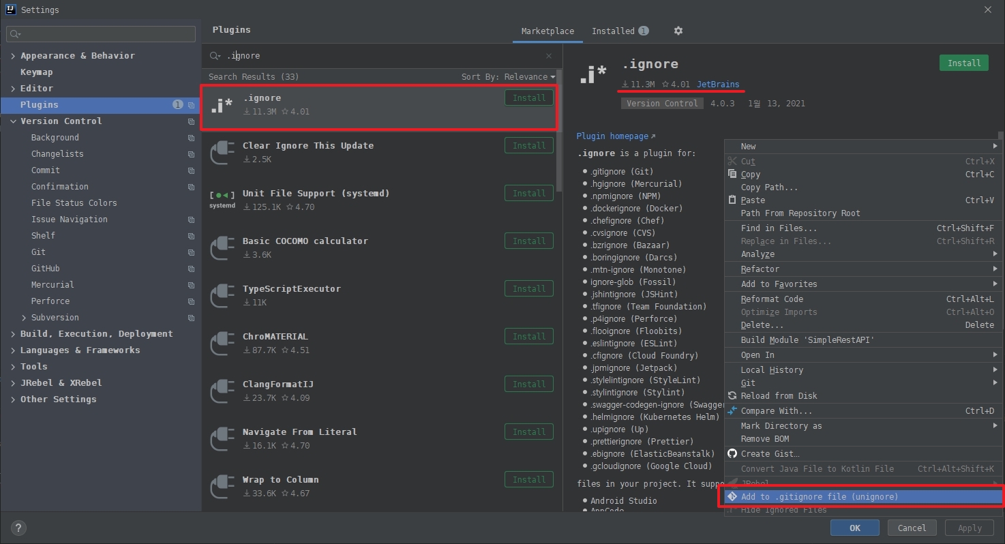The height and width of the screenshot is (544, 1005).
Task: Click the project-level icon beside Version Control
Action: (x=192, y=121)
